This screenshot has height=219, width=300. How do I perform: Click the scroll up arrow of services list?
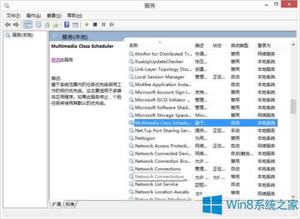[x=293, y=45]
